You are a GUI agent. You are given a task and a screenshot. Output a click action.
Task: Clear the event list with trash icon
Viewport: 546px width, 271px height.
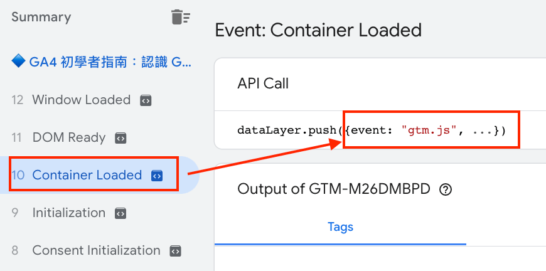click(180, 17)
